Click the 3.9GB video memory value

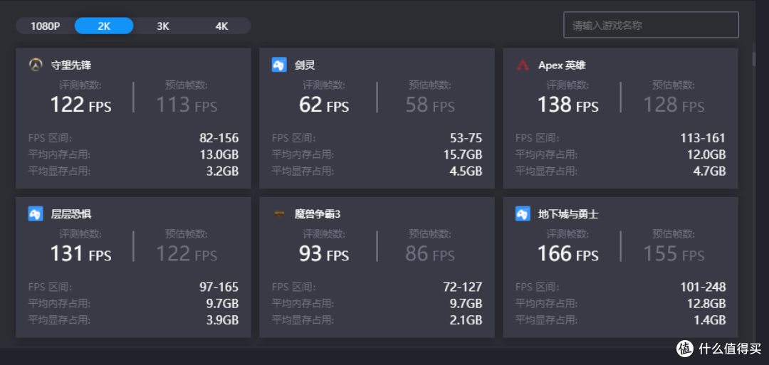pyautogui.click(x=222, y=320)
